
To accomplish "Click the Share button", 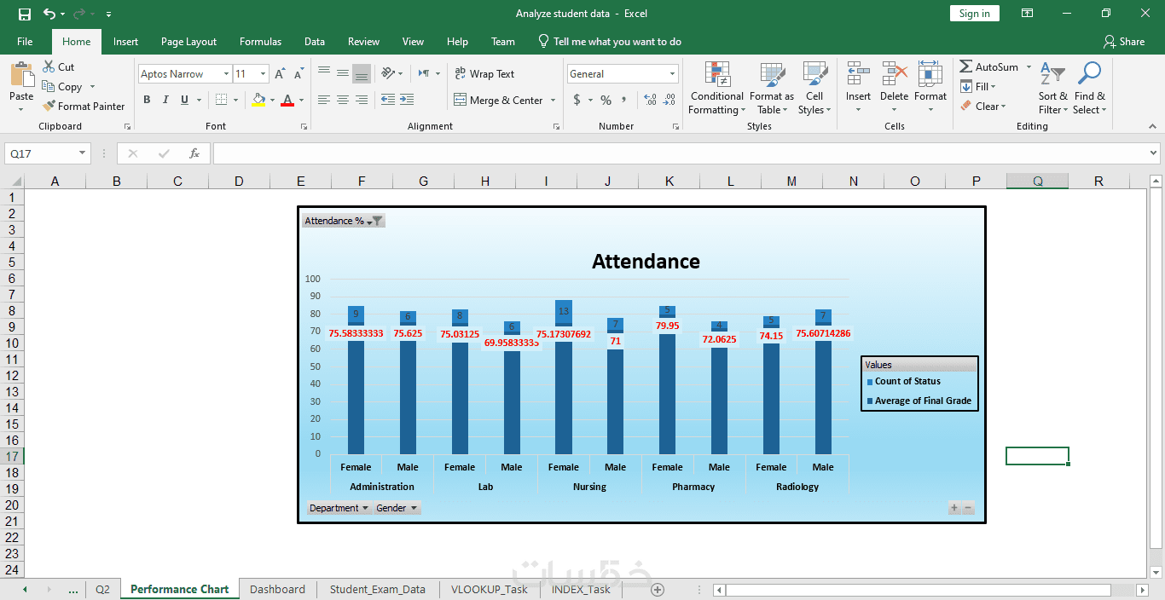I will coord(1123,42).
